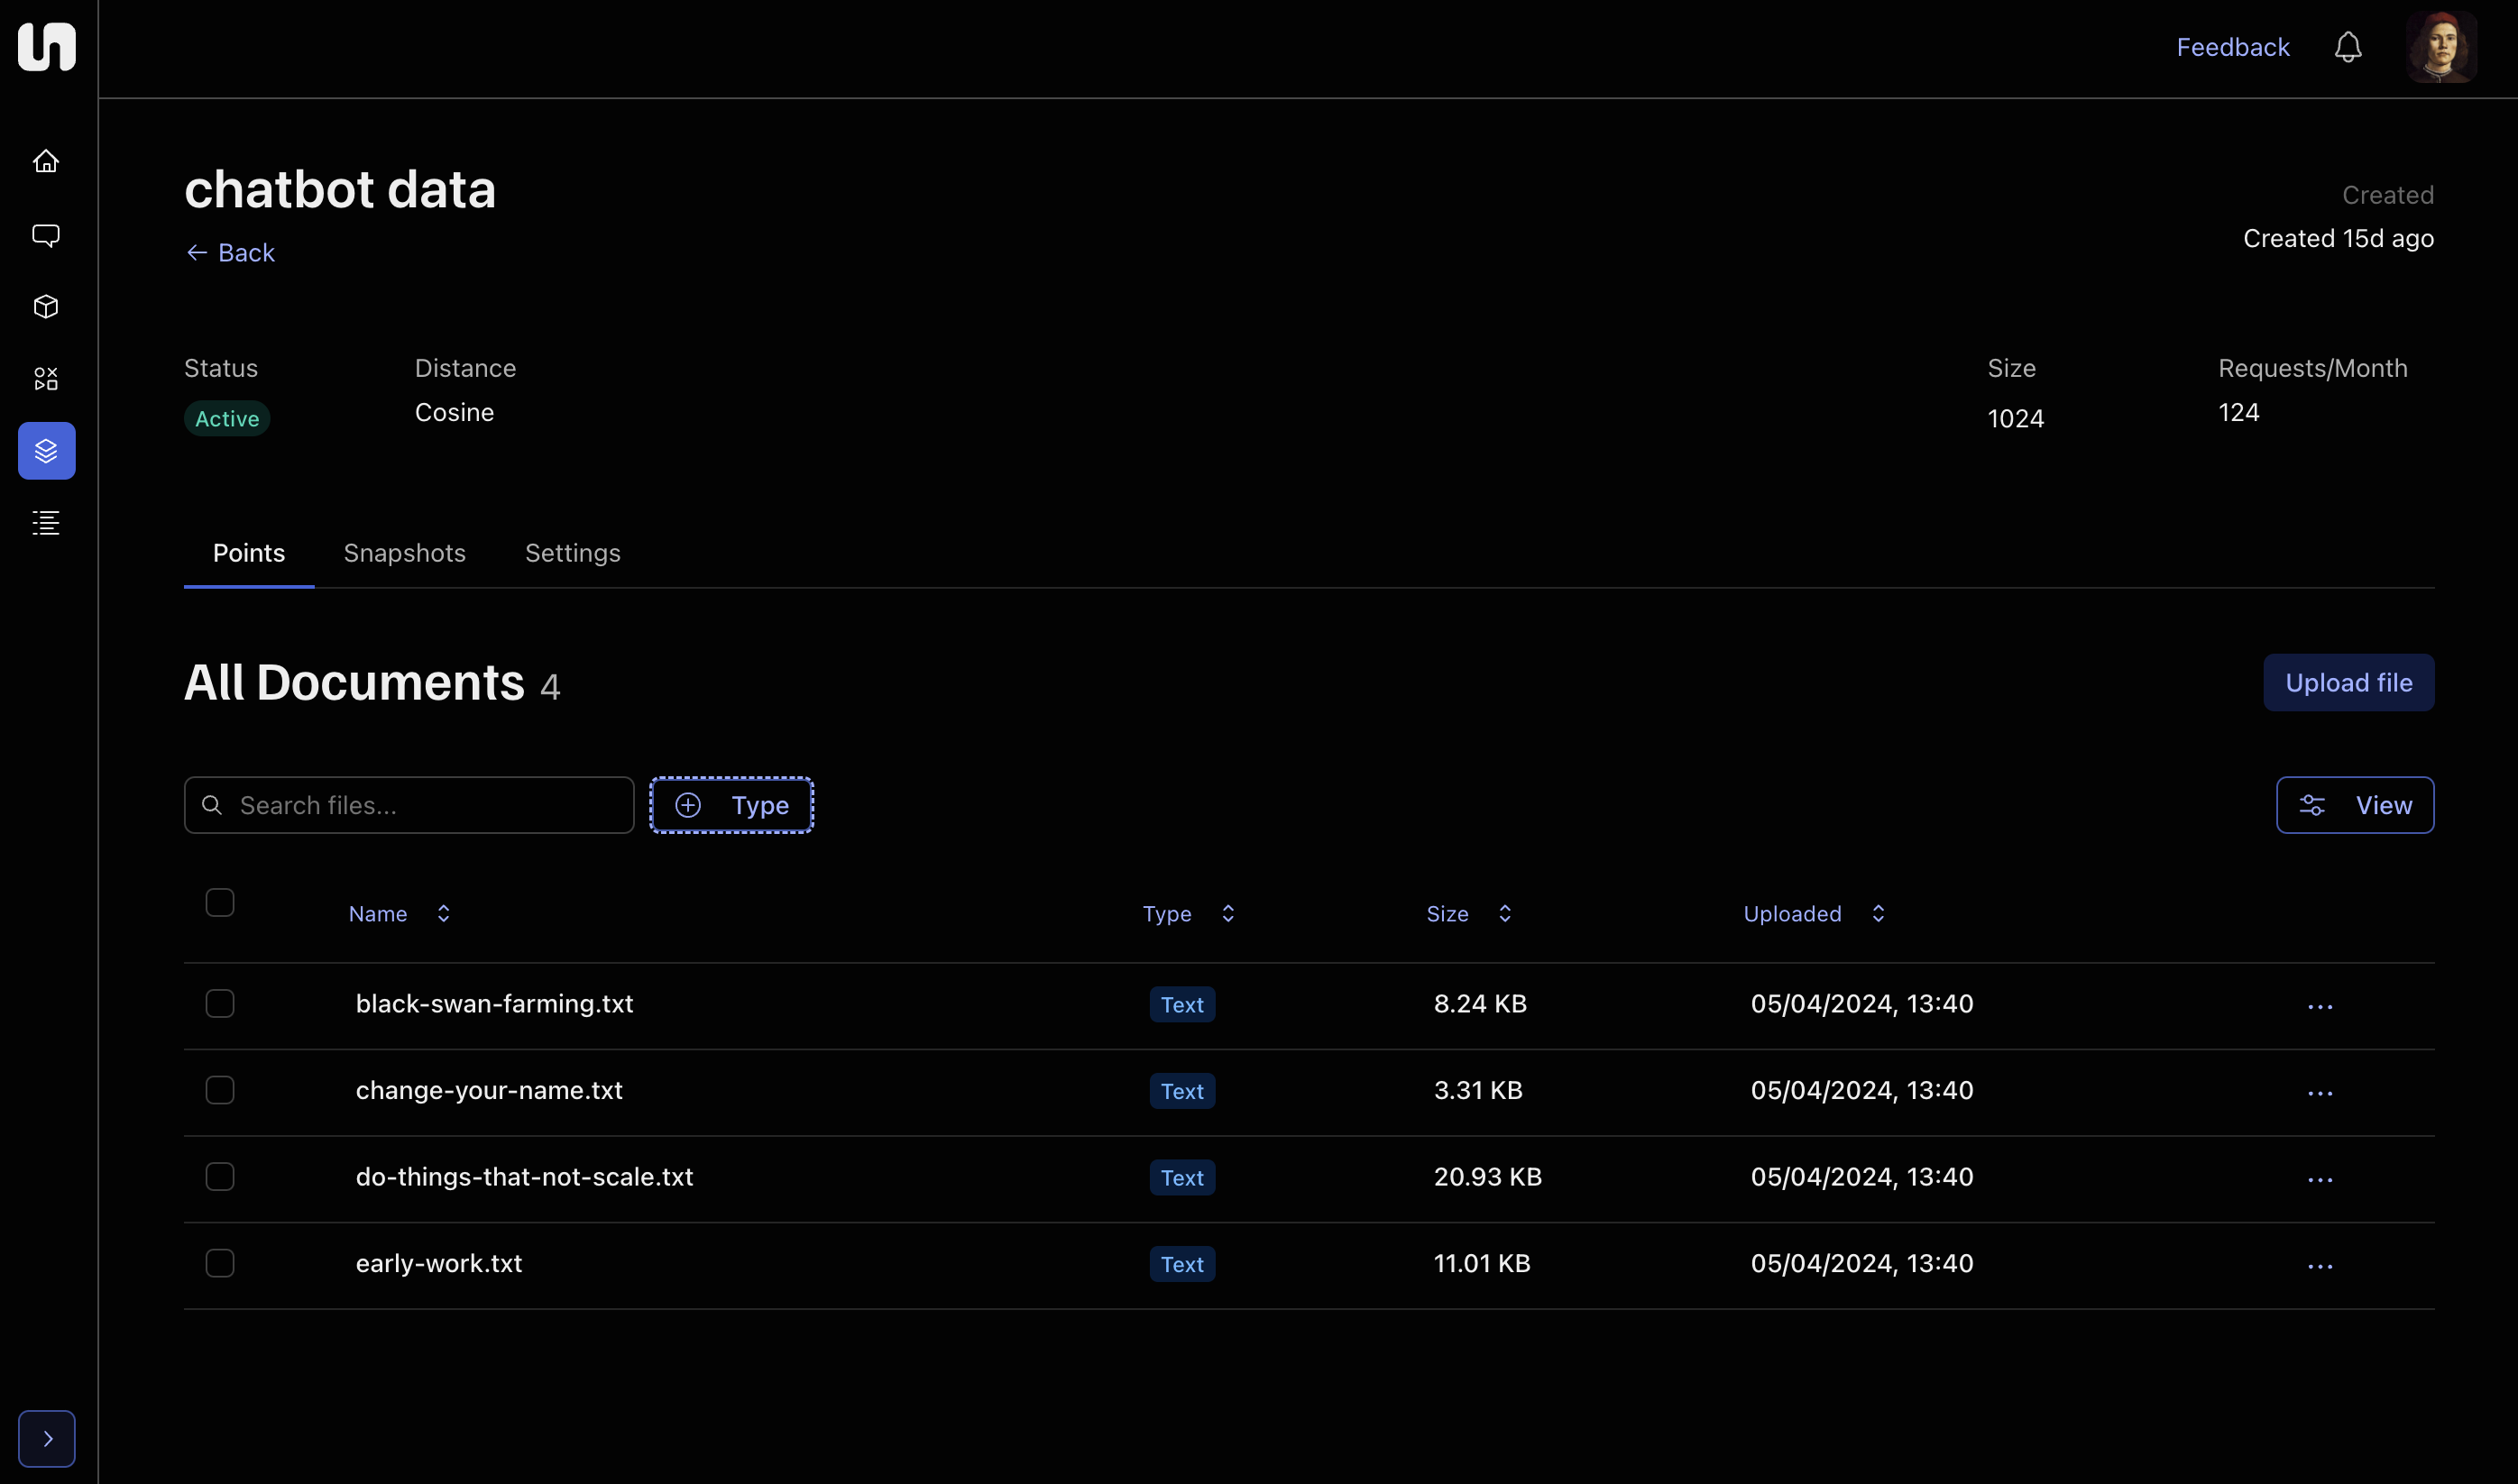Screen dimensions: 2518x1484
Task: Select the stacked layers sidebar icon
Action: pos(46,451)
